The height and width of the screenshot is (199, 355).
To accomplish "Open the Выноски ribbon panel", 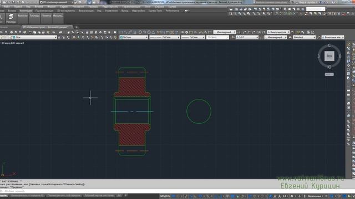I will click(23, 18).
